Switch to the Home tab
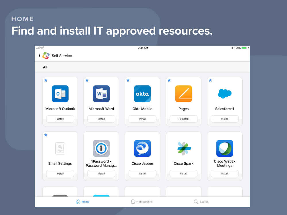Viewport: 287px width, 215px height. coord(83,202)
